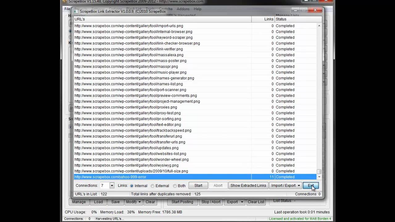Click Manage button in main window
Viewport: 395px width, 222px height.
pyautogui.click(x=79, y=202)
